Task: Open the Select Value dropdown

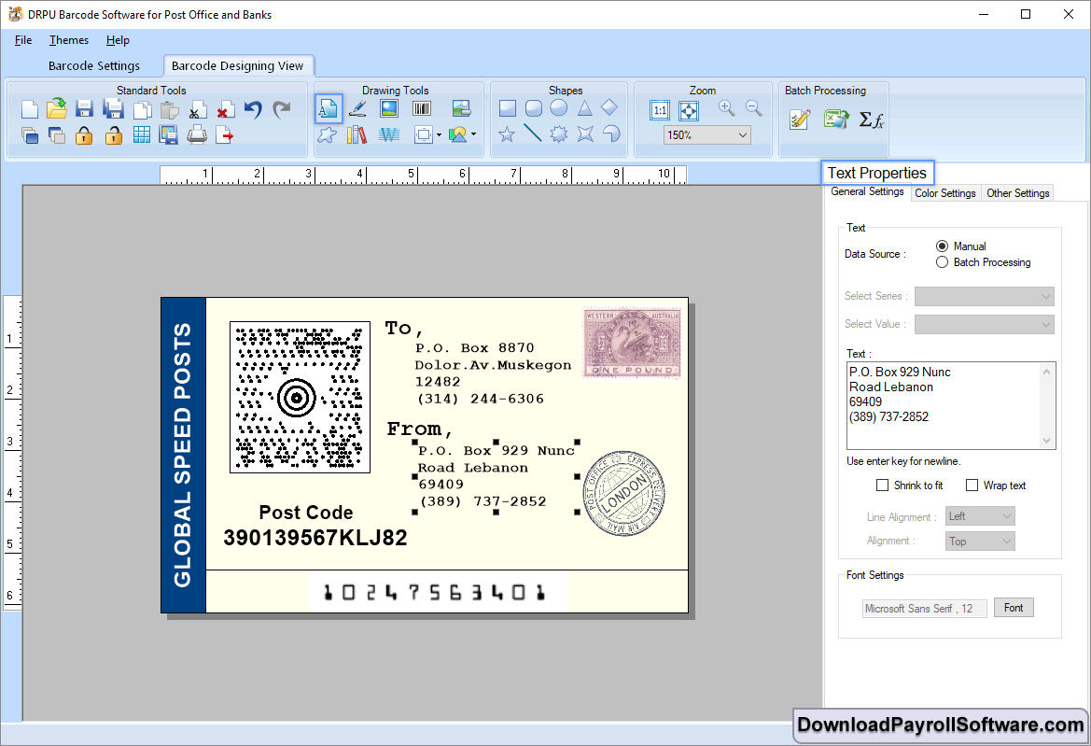Action: [984, 324]
